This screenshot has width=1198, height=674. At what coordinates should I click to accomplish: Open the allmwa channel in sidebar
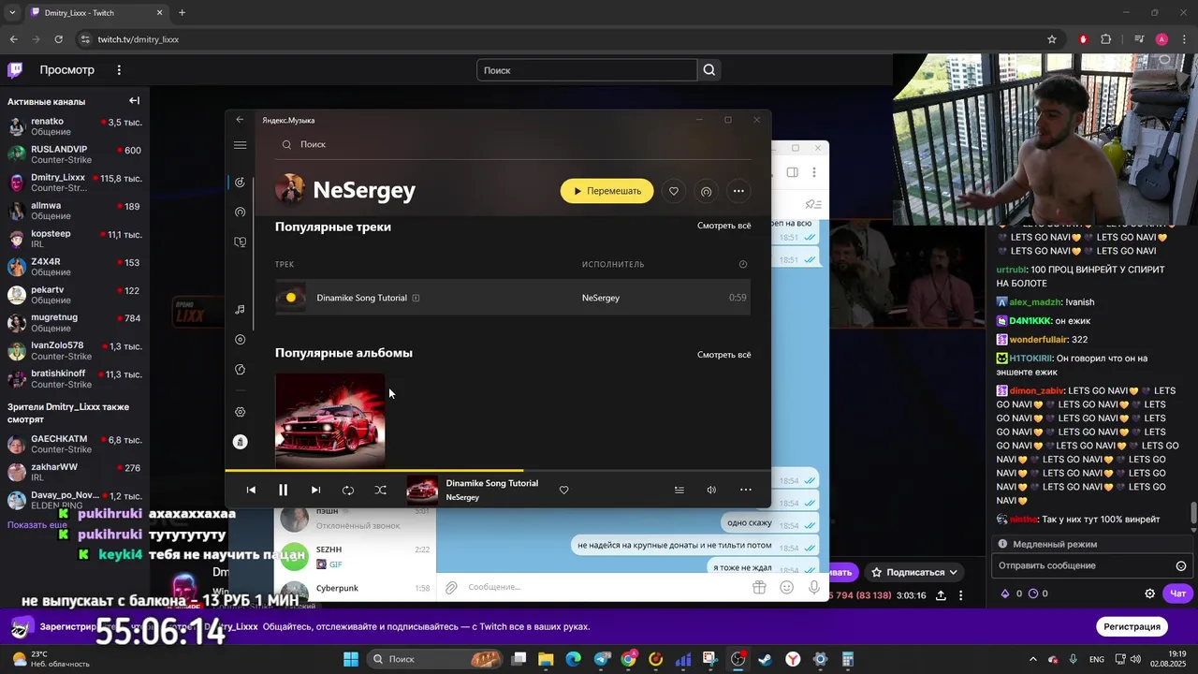pos(75,212)
